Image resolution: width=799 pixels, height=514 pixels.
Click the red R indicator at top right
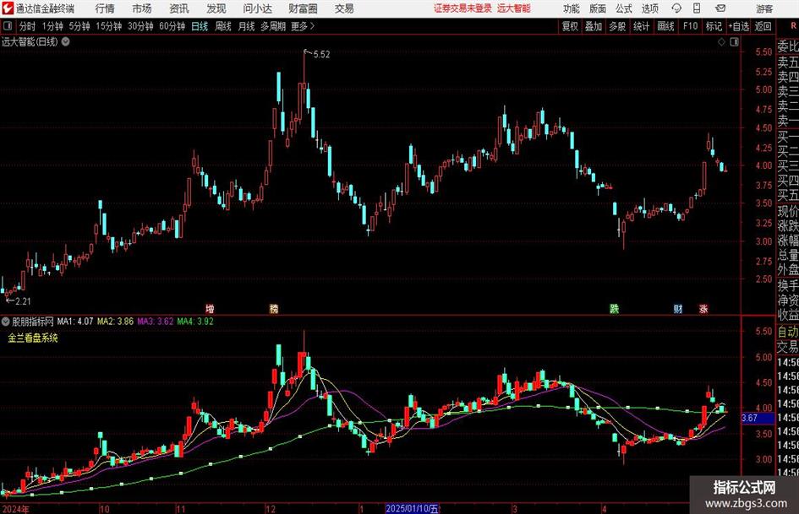(x=793, y=26)
